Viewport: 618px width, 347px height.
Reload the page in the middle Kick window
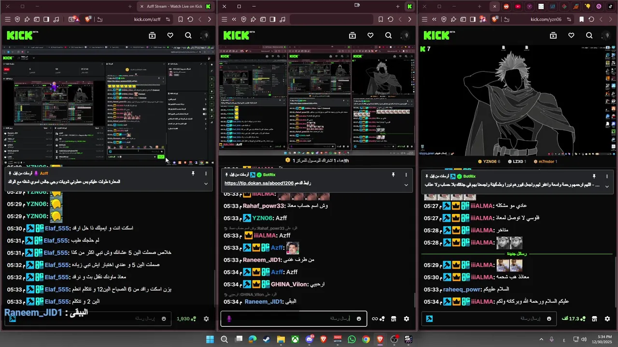pos(391,19)
